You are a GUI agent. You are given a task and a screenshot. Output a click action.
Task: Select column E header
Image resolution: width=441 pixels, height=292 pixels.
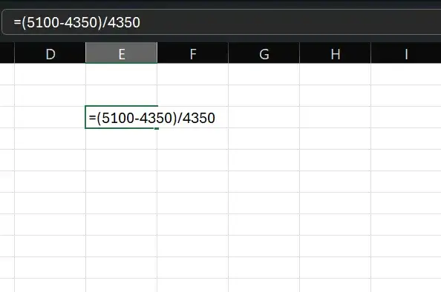point(121,53)
